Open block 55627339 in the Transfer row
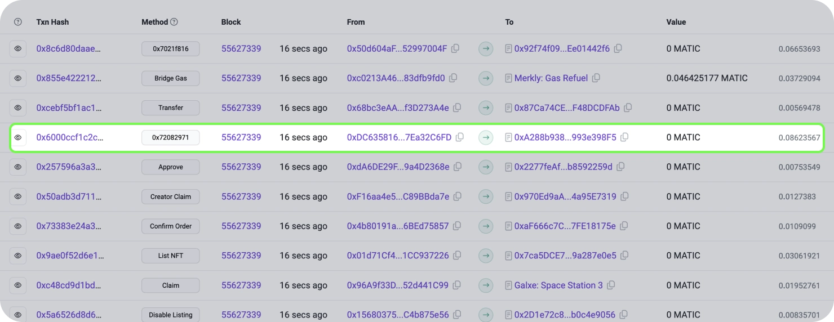 click(x=241, y=108)
